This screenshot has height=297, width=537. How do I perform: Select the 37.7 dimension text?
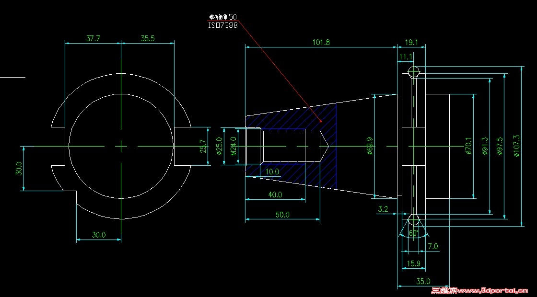point(93,38)
